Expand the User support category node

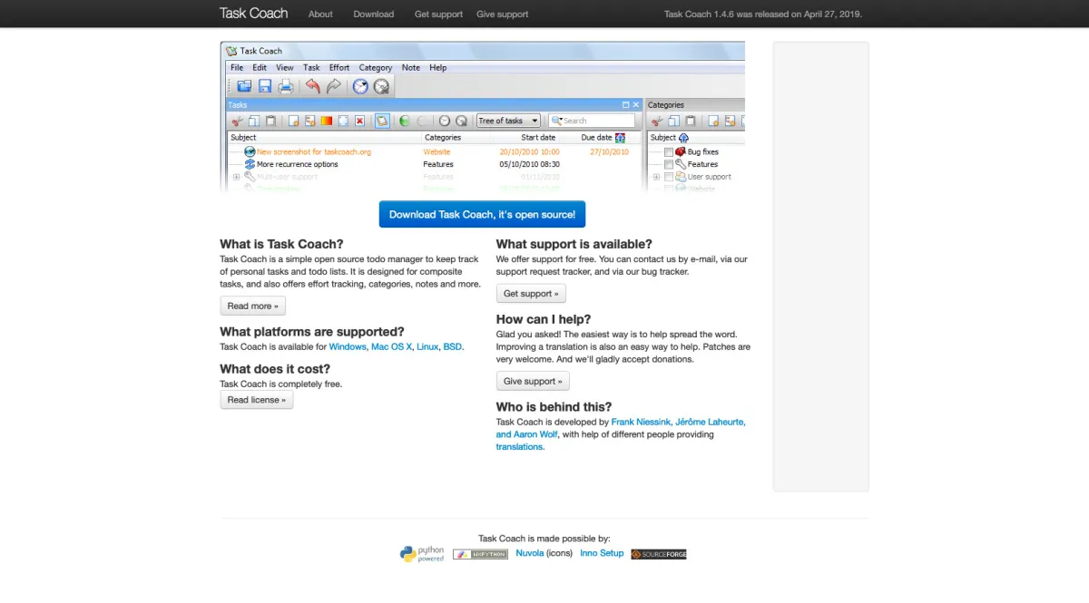coord(656,177)
